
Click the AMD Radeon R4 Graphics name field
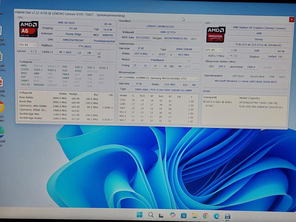tap(259, 28)
